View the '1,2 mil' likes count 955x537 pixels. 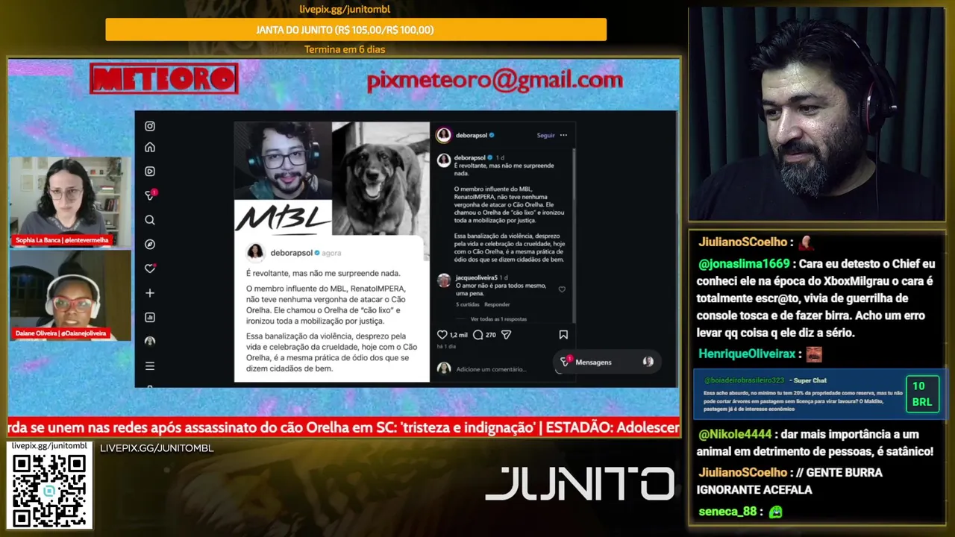pos(458,335)
